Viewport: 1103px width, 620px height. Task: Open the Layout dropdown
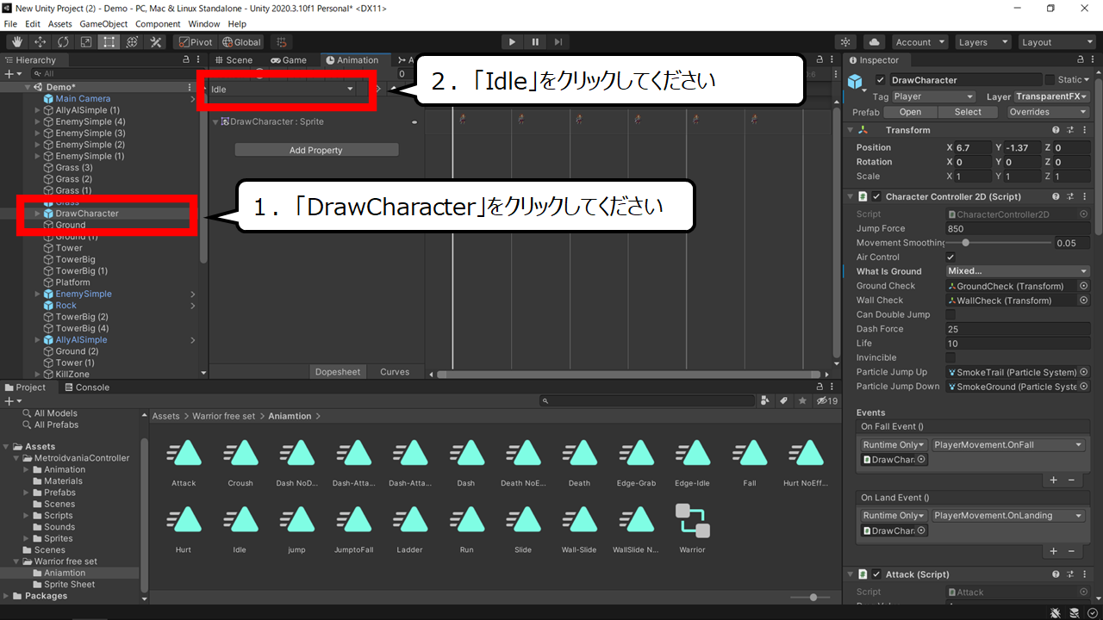(x=1056, y=41)
